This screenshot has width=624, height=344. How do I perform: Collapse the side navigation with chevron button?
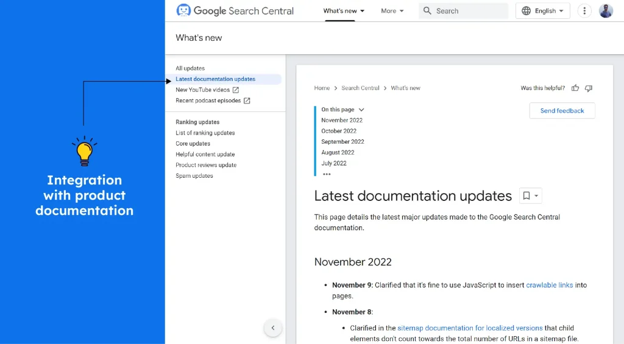pos(273,328)
